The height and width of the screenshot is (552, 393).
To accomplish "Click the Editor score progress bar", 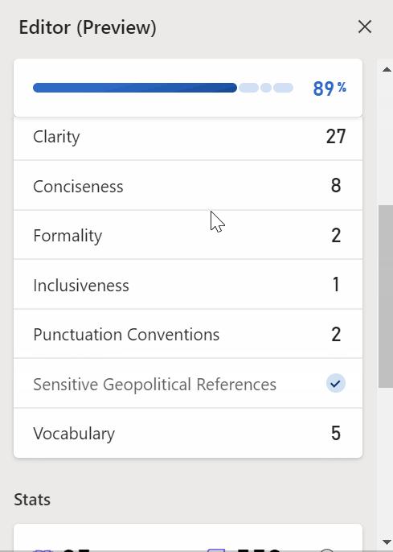I will click(x=163, y=88).
